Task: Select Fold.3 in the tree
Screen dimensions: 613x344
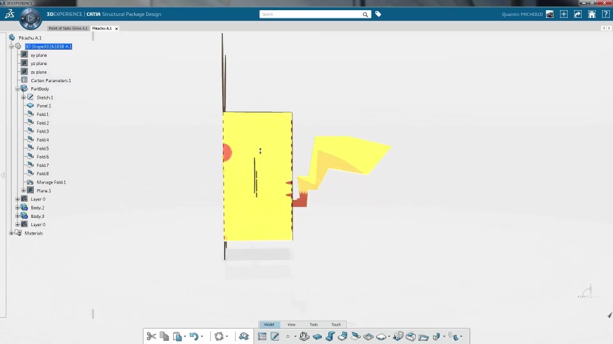Action: [x=43, y=131]
